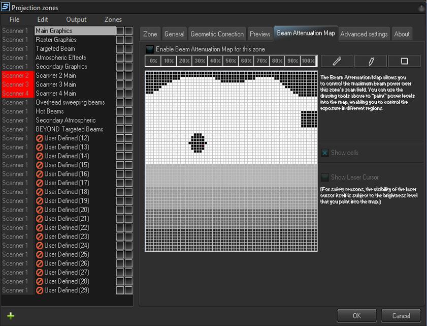This screenshot has height=326, width=427.
Task: Toggle the Show cells checkbox
Action: tap(325, 153)
